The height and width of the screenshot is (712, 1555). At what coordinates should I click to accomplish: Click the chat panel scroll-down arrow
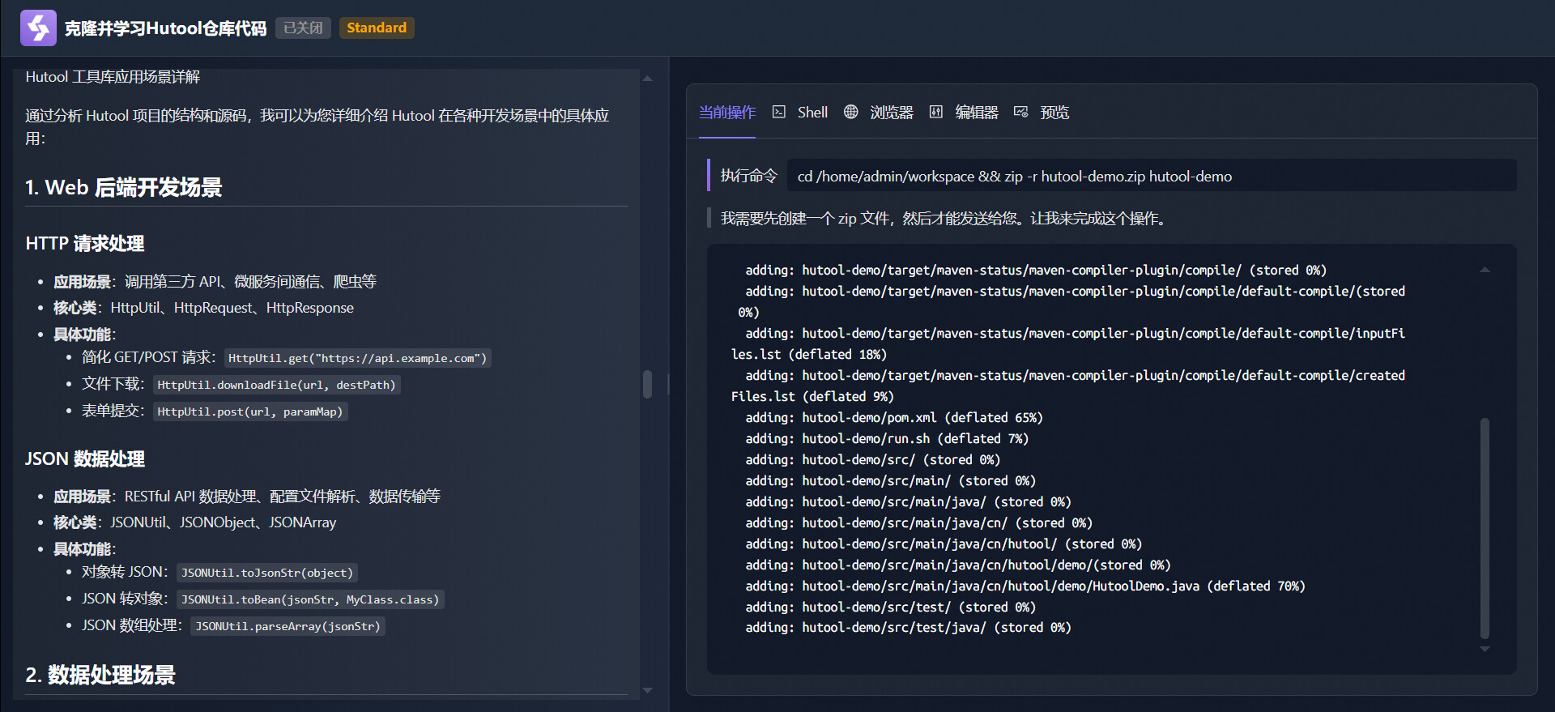tap(647, 690)
